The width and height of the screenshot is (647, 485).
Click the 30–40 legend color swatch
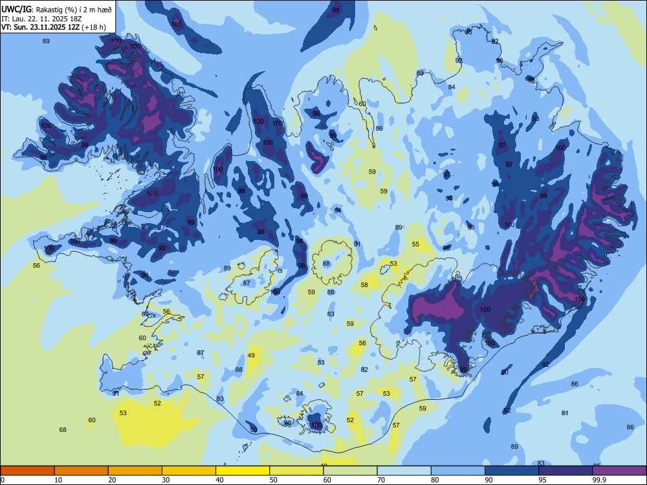tap(189, 471)
